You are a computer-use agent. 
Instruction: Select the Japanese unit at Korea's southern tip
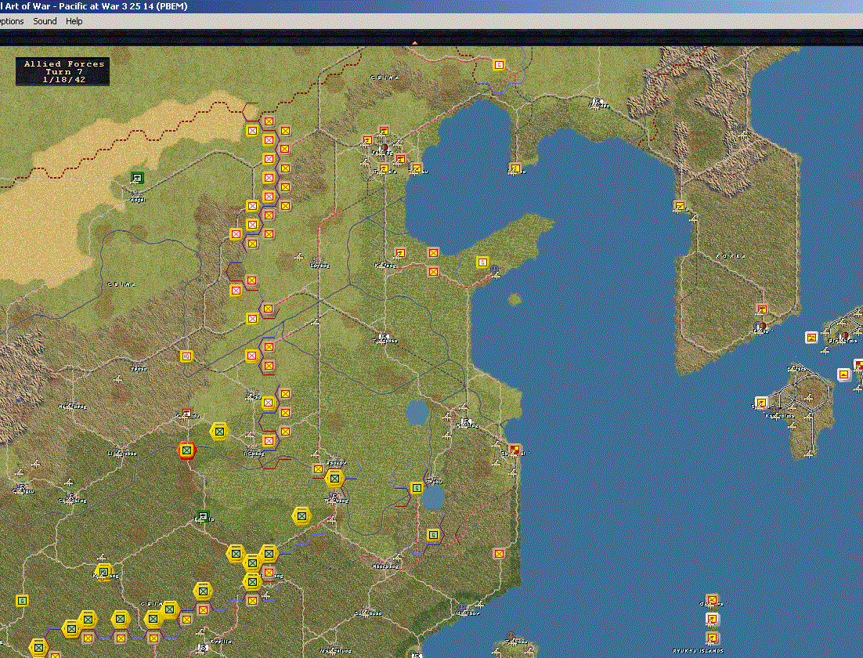click(x=762, y=309)
